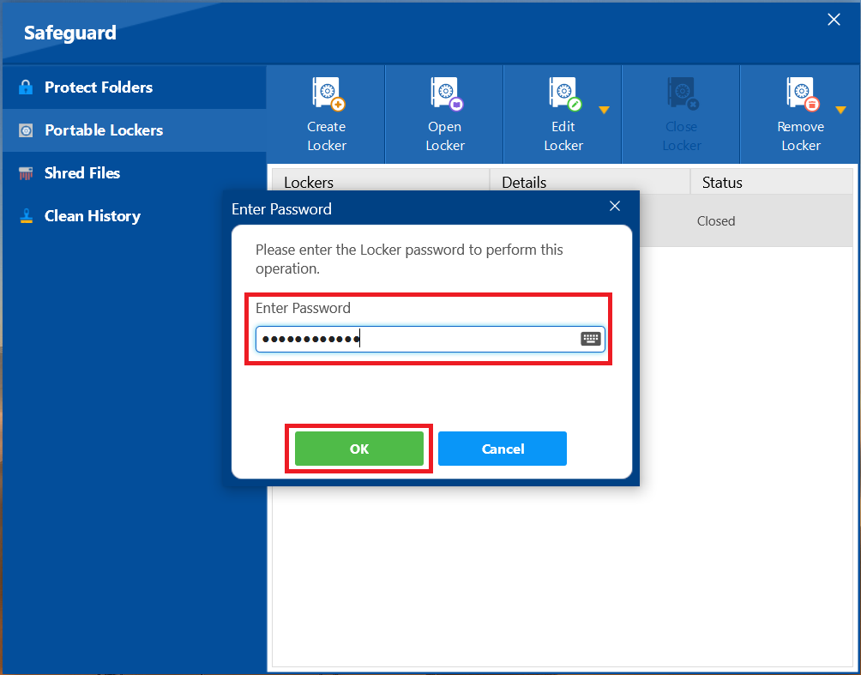Click the Open Locker safe icon
The width and height of the screenshot is (861, 675).
pyautogui.click(x=447, y=94)
